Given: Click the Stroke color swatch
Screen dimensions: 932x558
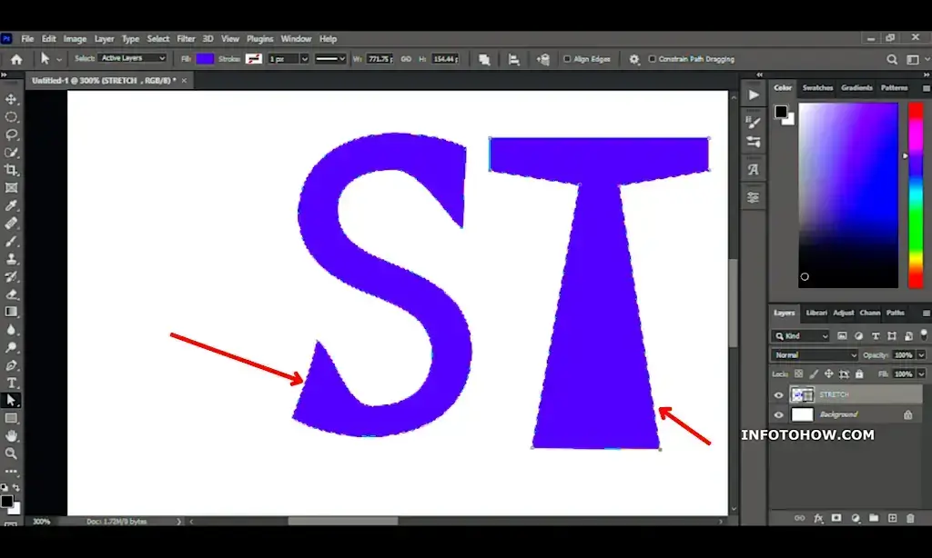Looking at the screenshot, I should (x=254, y=59).
